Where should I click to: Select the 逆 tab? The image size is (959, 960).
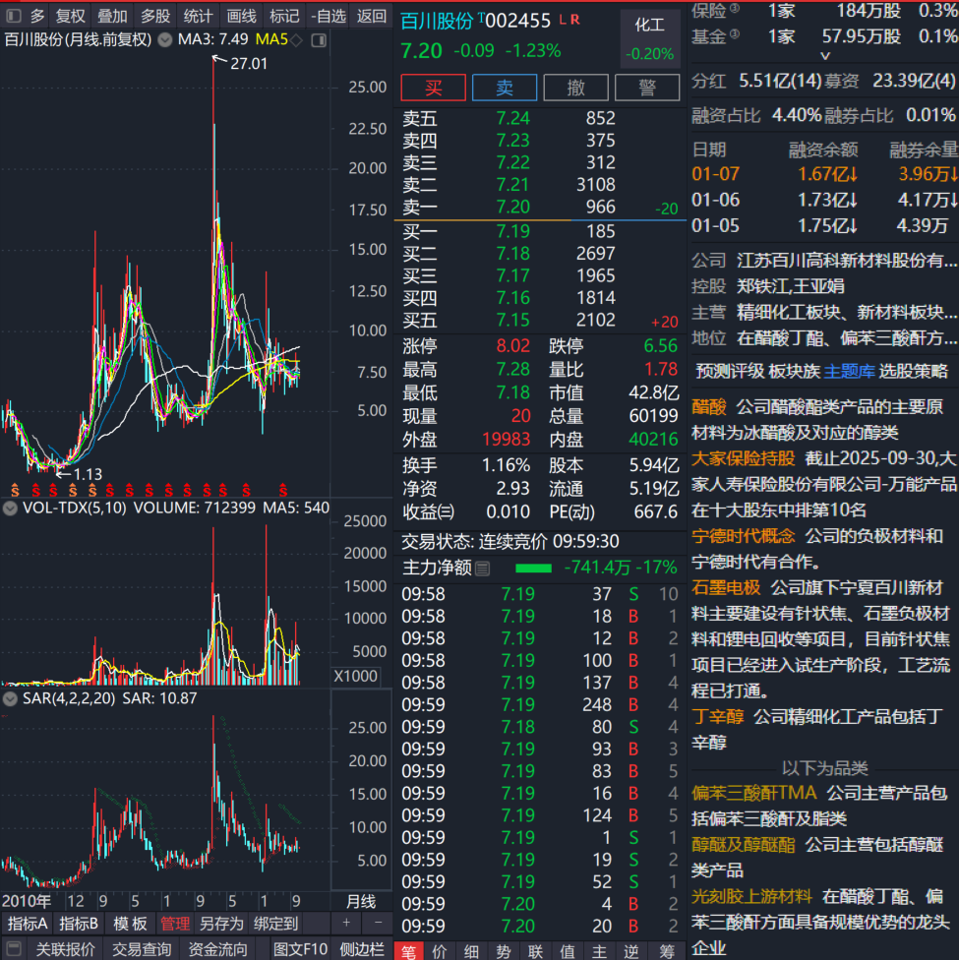coord(631,951)
